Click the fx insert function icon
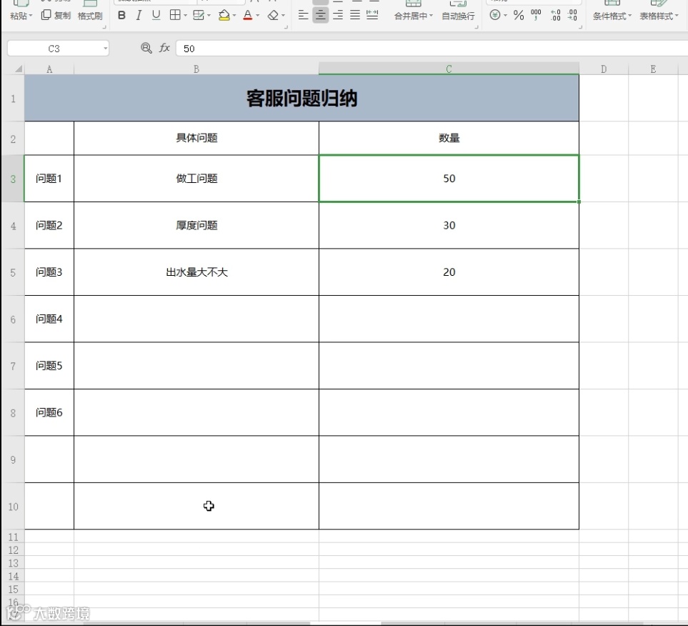 click(164, 48)
